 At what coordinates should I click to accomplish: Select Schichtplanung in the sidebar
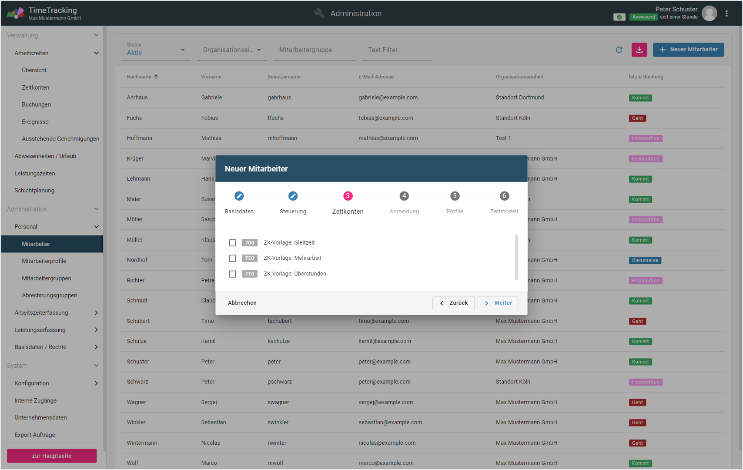pyautogui.click(x=34, y=191)
